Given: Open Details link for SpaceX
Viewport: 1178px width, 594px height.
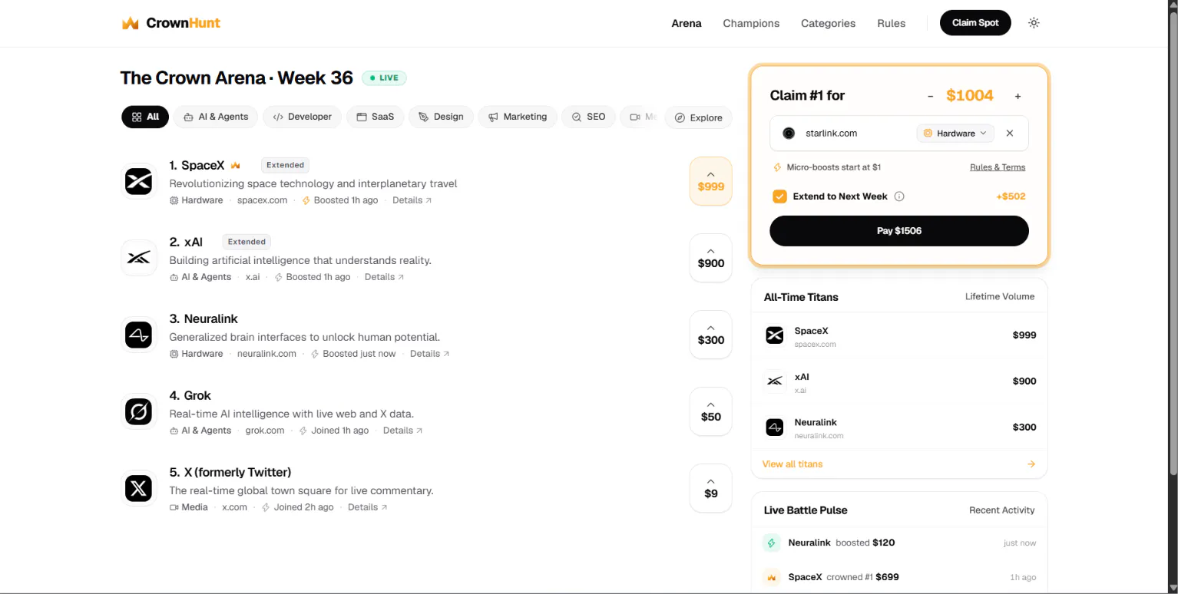Looking at the screenshot, I should [x=412, y=200].
